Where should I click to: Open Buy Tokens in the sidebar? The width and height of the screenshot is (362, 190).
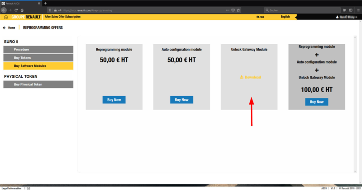38,58
